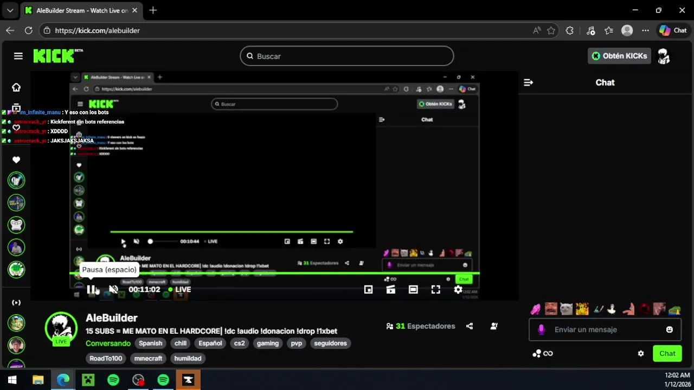Select the seguidores tag
The height and width of the screenshot is (390, 694).
330,343
